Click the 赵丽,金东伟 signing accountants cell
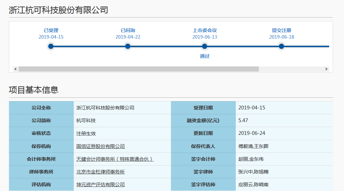344x191 pixels. click(284, 159)
